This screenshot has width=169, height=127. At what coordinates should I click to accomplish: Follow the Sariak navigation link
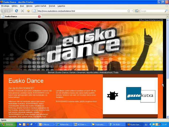point(72,72)
